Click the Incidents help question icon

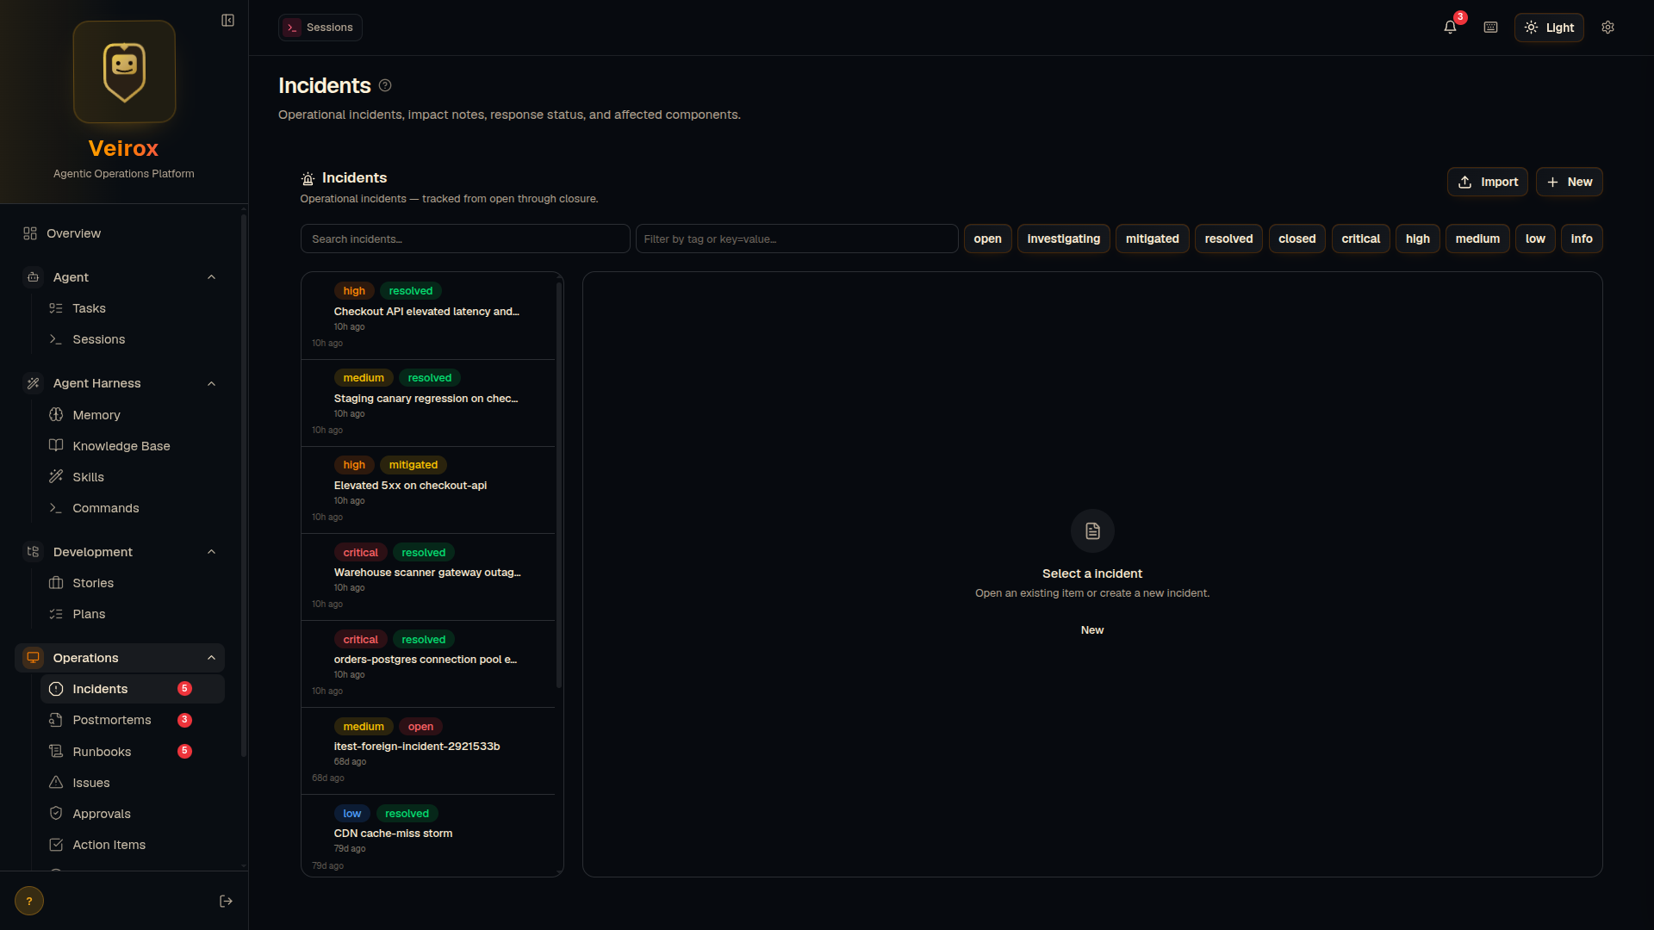pos(385,85)
